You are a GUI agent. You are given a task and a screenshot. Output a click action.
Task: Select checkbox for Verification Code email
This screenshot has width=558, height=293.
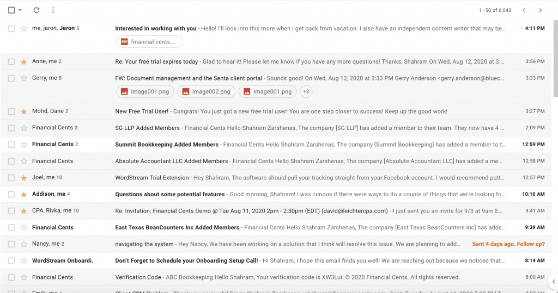coord(11,277)
